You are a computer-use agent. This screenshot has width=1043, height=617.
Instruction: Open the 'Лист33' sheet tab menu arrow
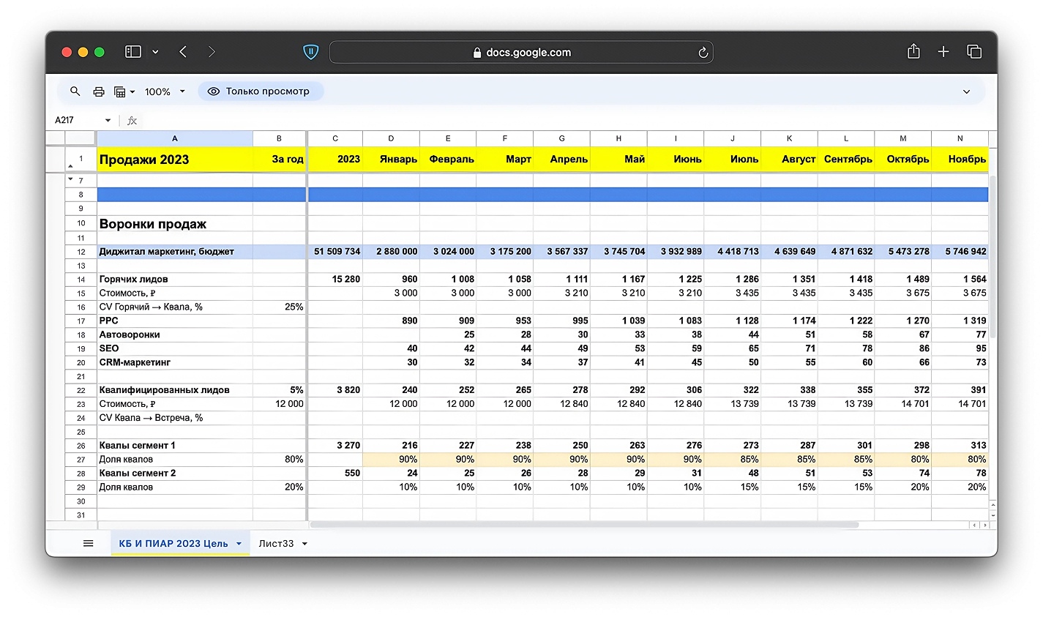(x=304, y=544)
